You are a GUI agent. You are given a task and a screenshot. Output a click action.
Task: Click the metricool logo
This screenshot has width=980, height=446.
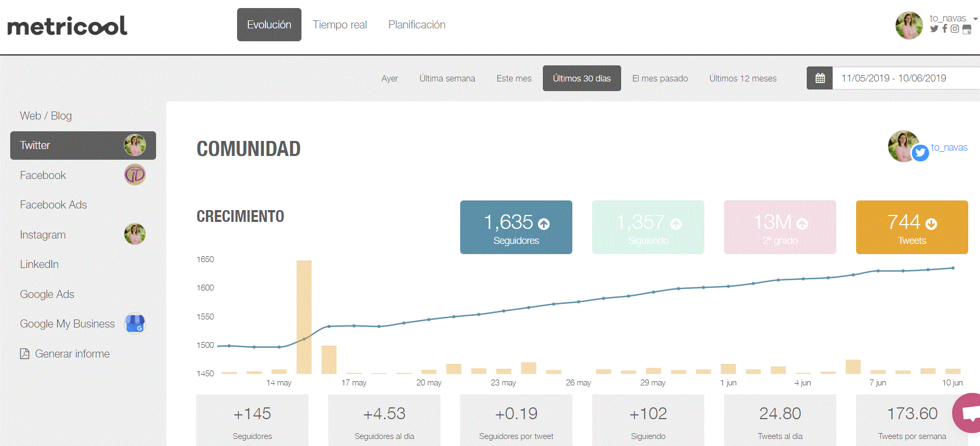pyautogui.click(x=67, y=26)
